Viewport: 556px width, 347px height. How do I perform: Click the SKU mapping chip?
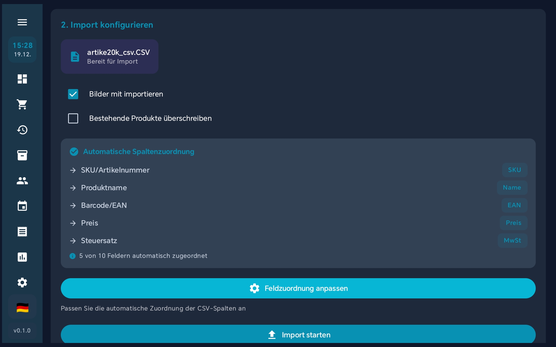click(x=514, y=170)
